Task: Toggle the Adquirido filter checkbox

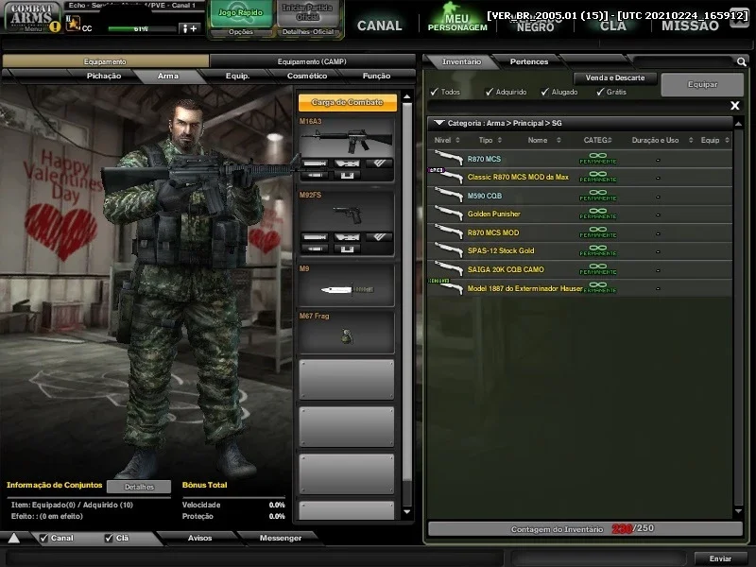Action: pyautogui.click(x=490, y=92)
